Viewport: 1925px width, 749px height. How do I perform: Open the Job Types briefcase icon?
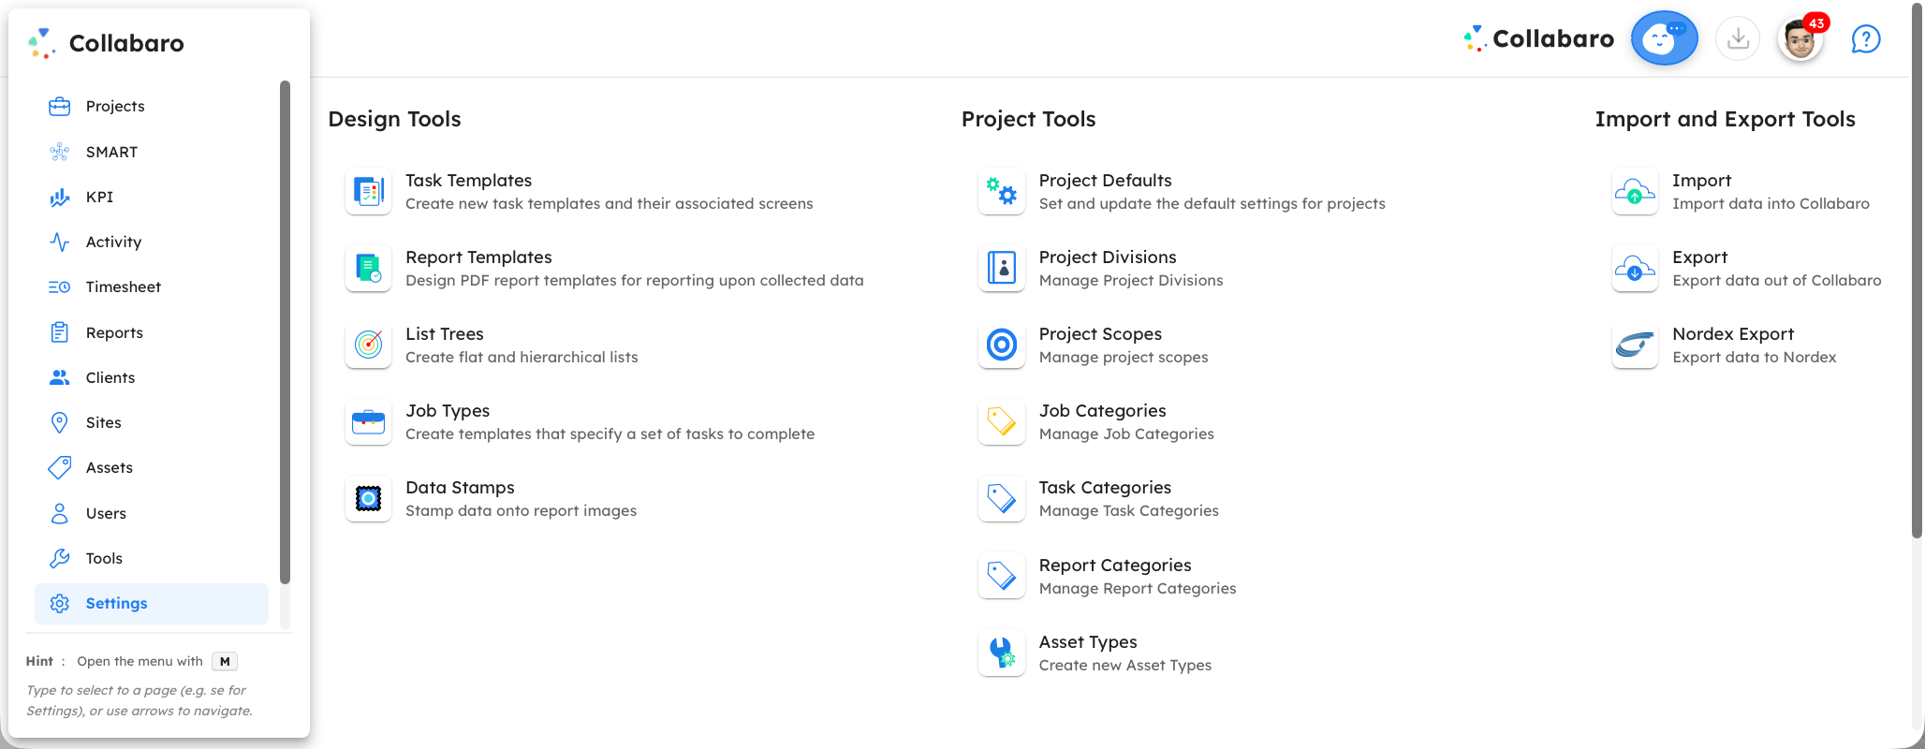coord(368,422)
